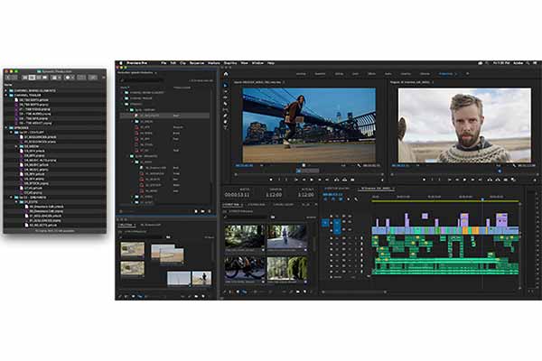Screen dimensions: 542x361
Task: Toggle Snap in the timeline
Action: 332,199
